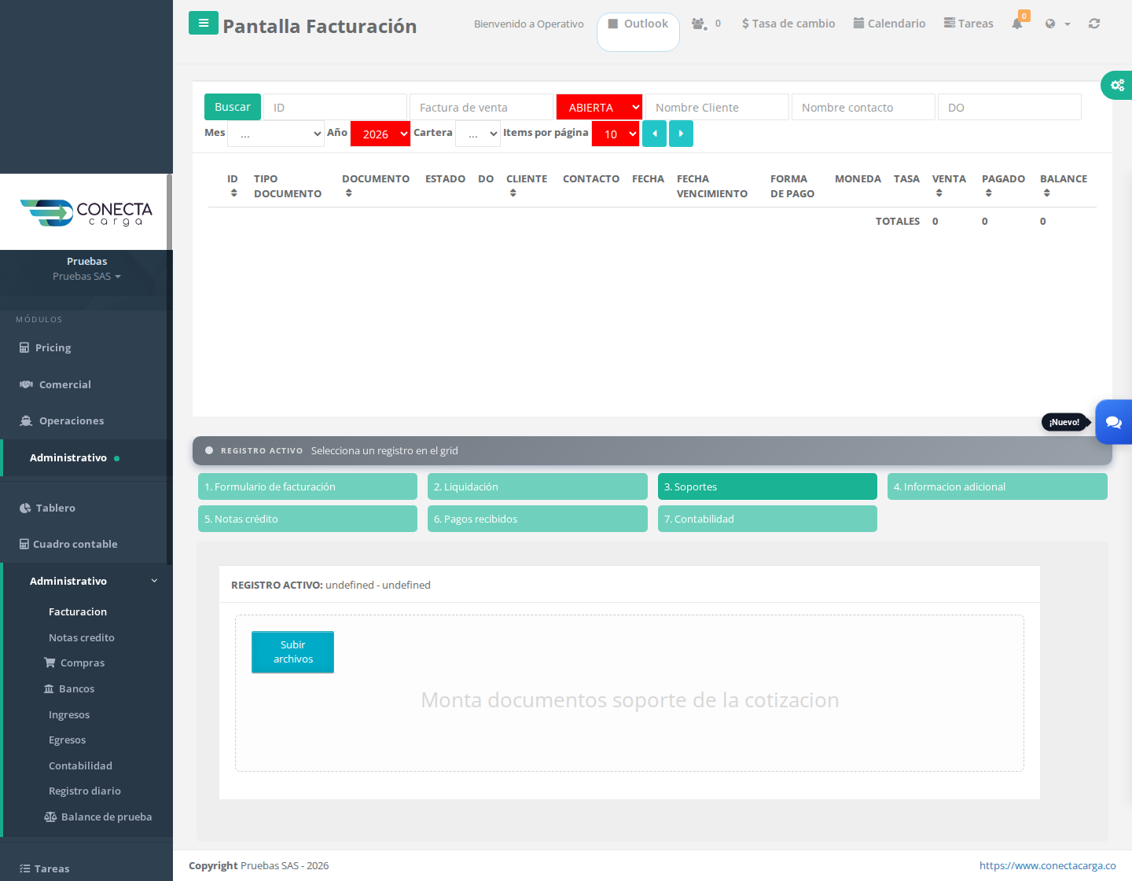Sort grid by VENTA column arrows
Viewport: 1132px width, 881px height.
pos(939,193)
